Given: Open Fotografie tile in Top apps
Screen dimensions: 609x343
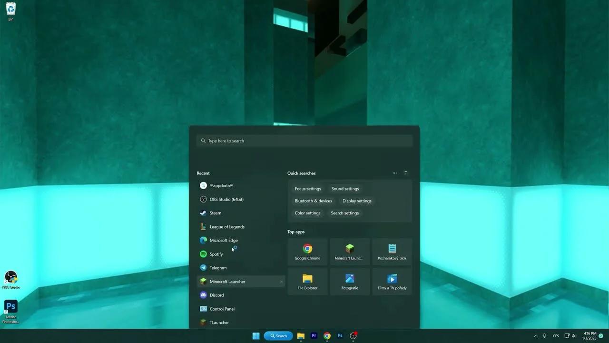Looking at the screenshot, I should [x=350, y=282].
